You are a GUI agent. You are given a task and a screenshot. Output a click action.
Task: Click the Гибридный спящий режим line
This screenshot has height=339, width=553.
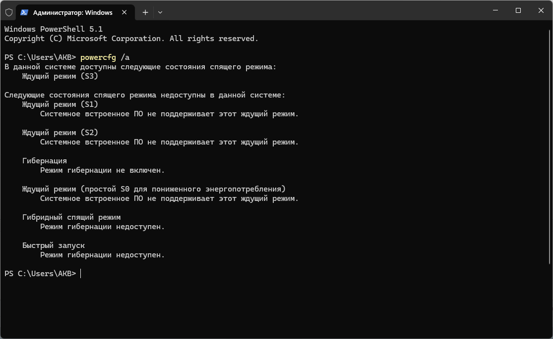coord(71,217)
